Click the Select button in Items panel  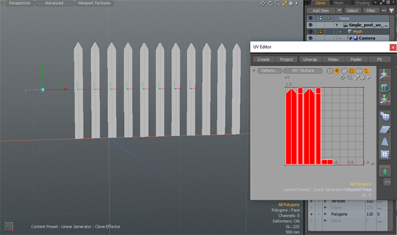pyautogui.click(x=352, y=11)
